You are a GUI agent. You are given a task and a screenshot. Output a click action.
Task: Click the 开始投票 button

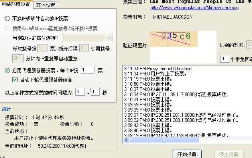click(x=187, y=154)
